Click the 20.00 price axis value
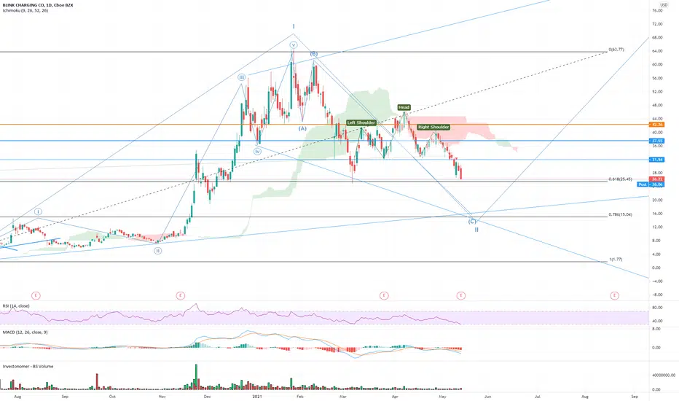 (657, 200)
